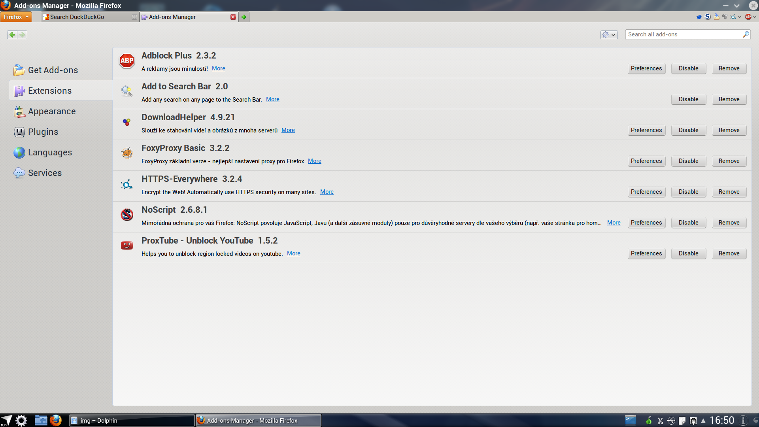Click the ProxTube red icon
The width and height of the screenshot is (759, 427).
pyautogui.click(x=127, y=246)
